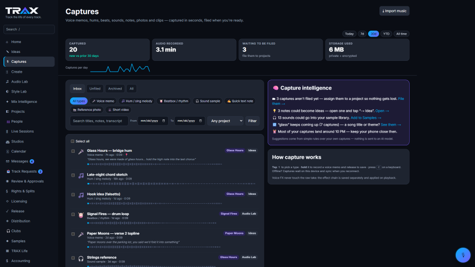The width and height of the screenshot is (475, 267).
Task: Open the Accounting dollar icon
Action: click(x=7, y=261)
